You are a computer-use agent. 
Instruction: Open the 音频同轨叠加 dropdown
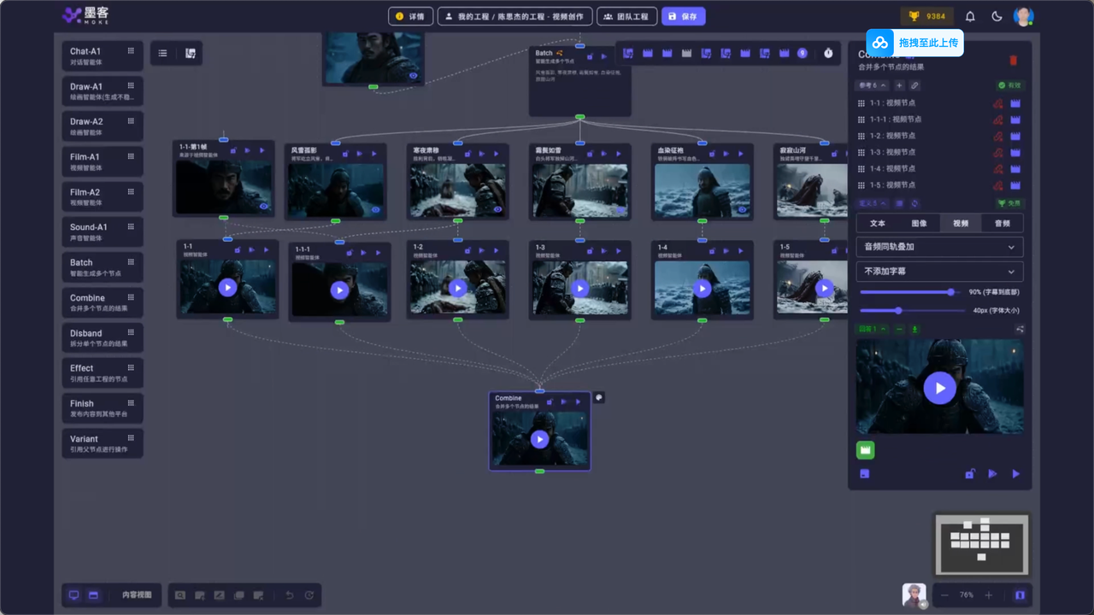click(939, 247)
